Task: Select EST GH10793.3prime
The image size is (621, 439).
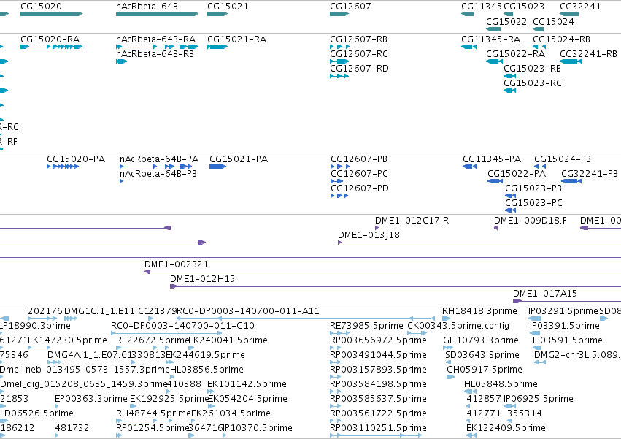Action: pyautogui.click(x=448, y=348)
